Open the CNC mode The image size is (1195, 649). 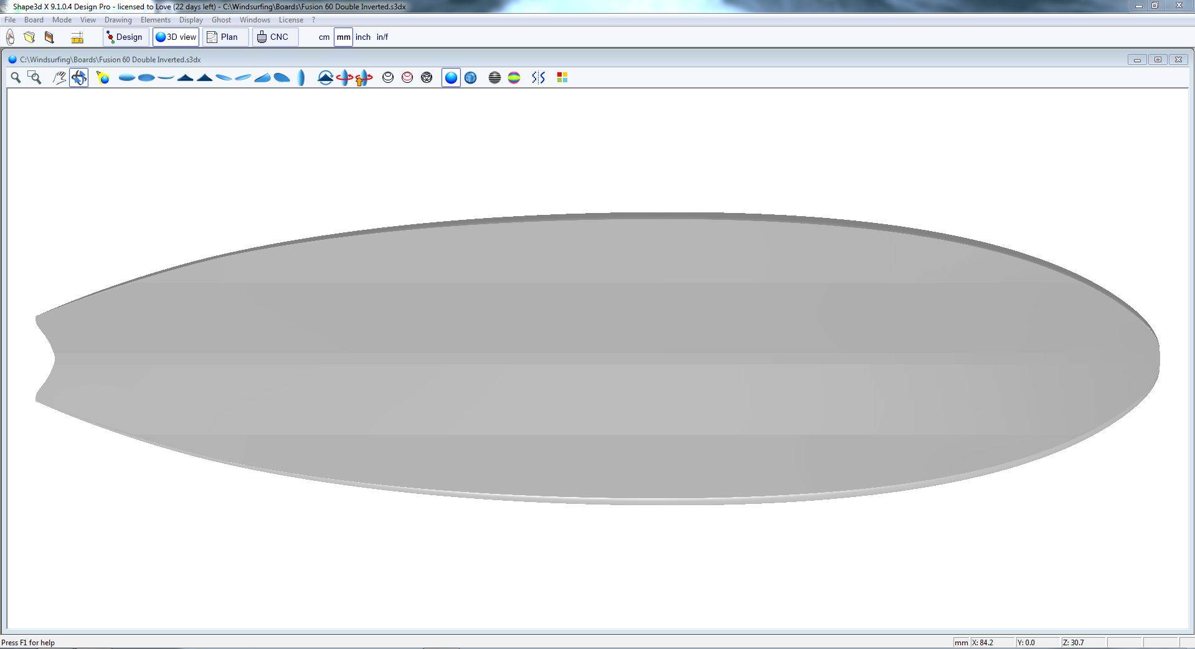click(x=274, y=37)
